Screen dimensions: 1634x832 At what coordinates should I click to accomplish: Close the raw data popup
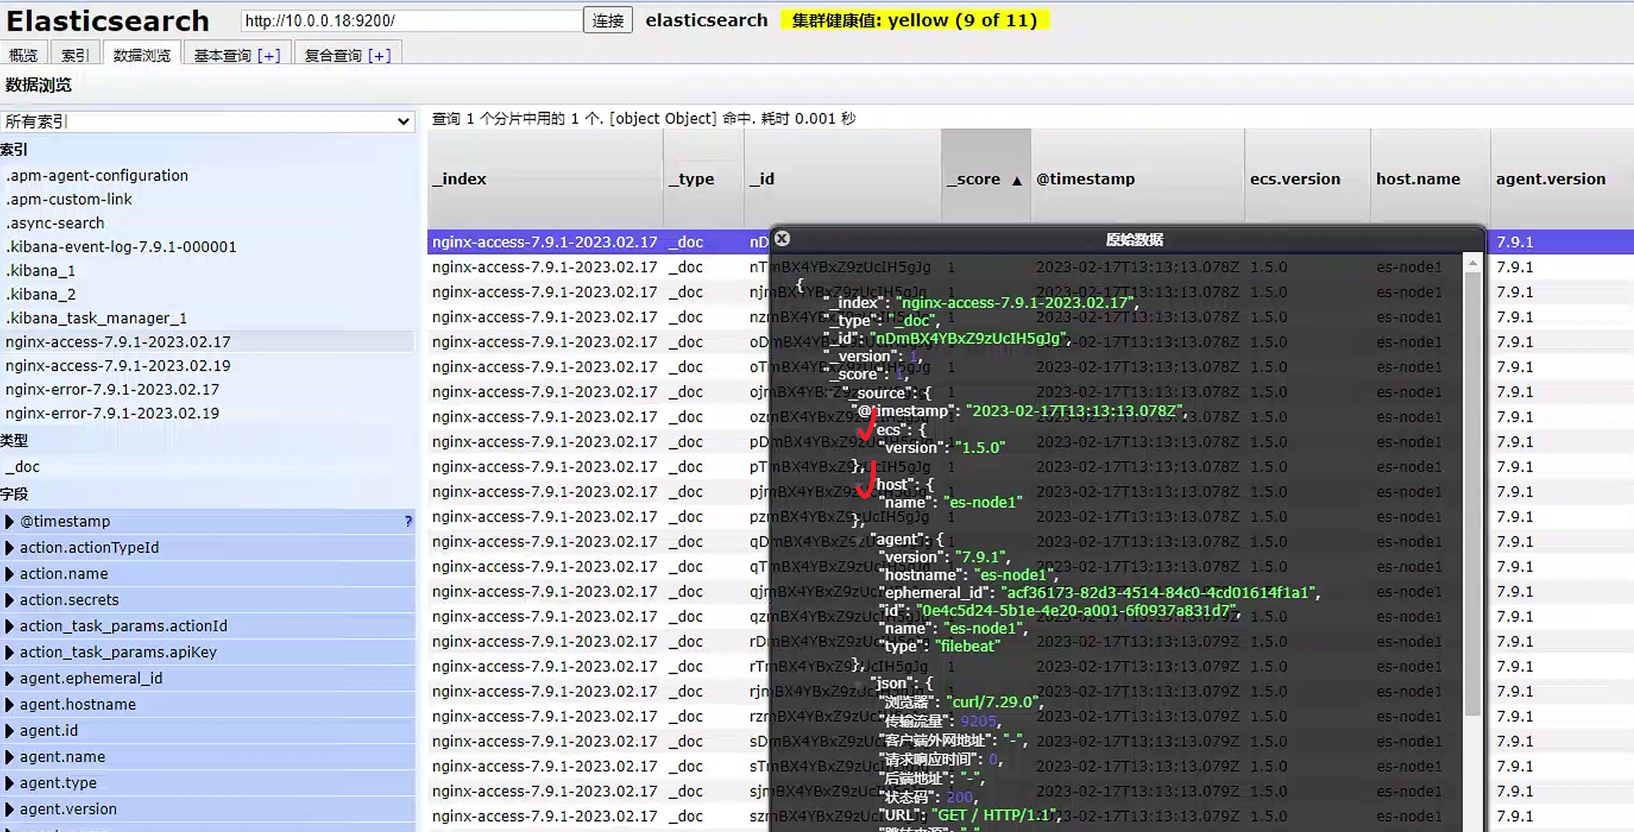(782, 238)
